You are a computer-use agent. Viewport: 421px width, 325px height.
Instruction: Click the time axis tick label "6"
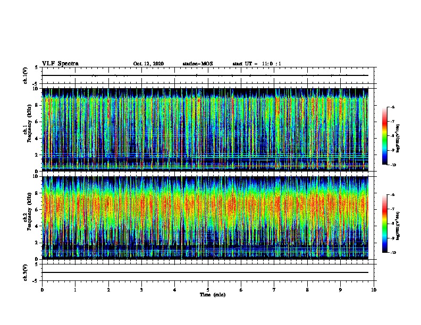(x=241, y=290)
